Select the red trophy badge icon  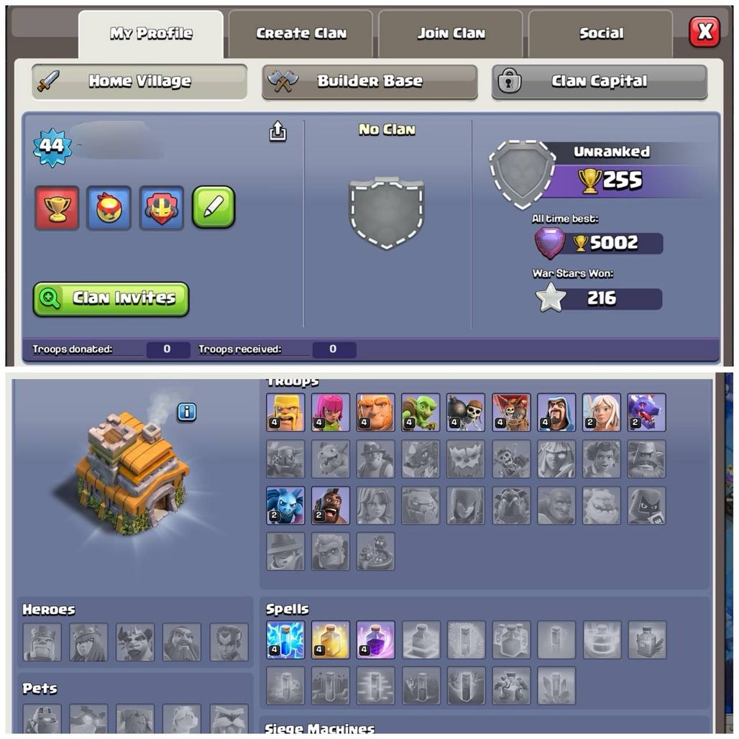[57, 208]
